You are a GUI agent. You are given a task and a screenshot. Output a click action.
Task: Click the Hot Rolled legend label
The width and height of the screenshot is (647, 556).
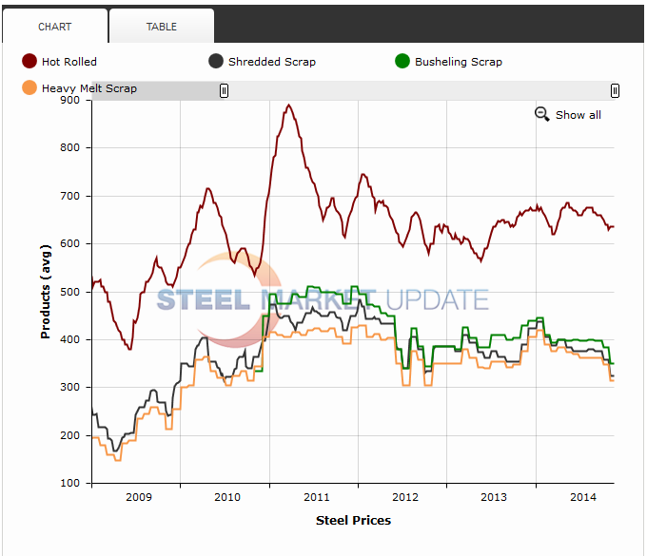coord(69,62)
